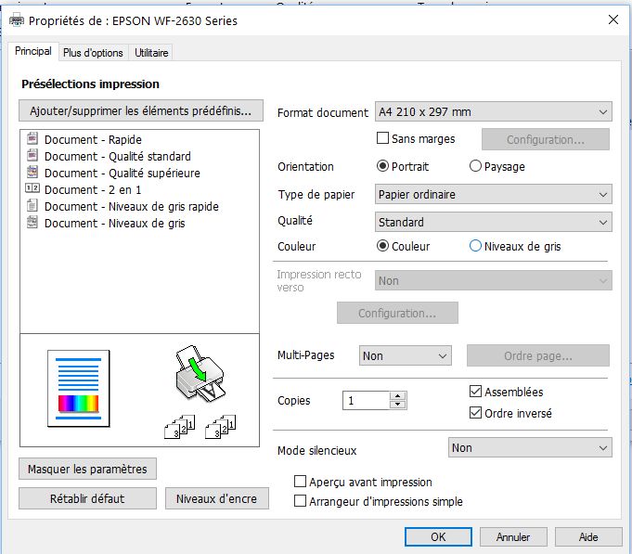This screenshot has width=632, height=554.
Task: Click the Document - Niveaux de gris icon
Action: [32, 222]
